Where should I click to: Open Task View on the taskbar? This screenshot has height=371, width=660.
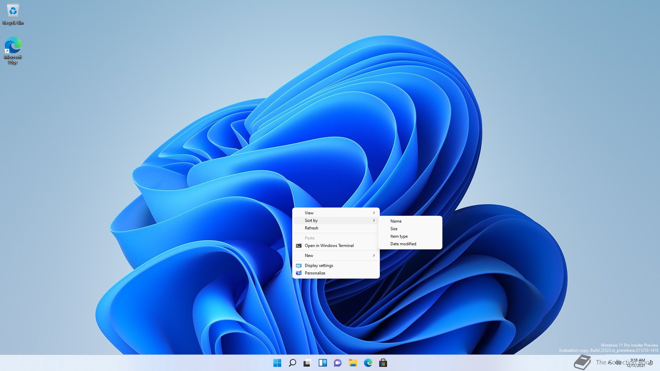point(307,363)
